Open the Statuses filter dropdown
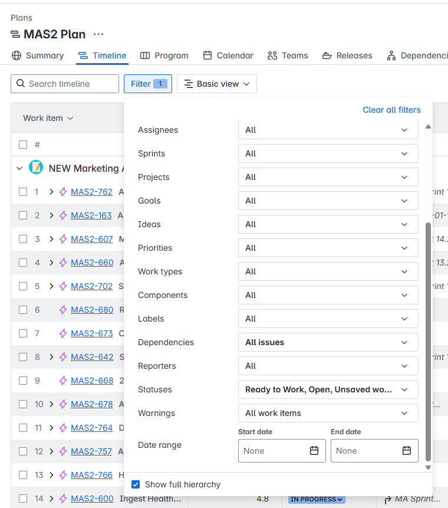The width and height of the screenshot is (448, 508). coord(328,389)
